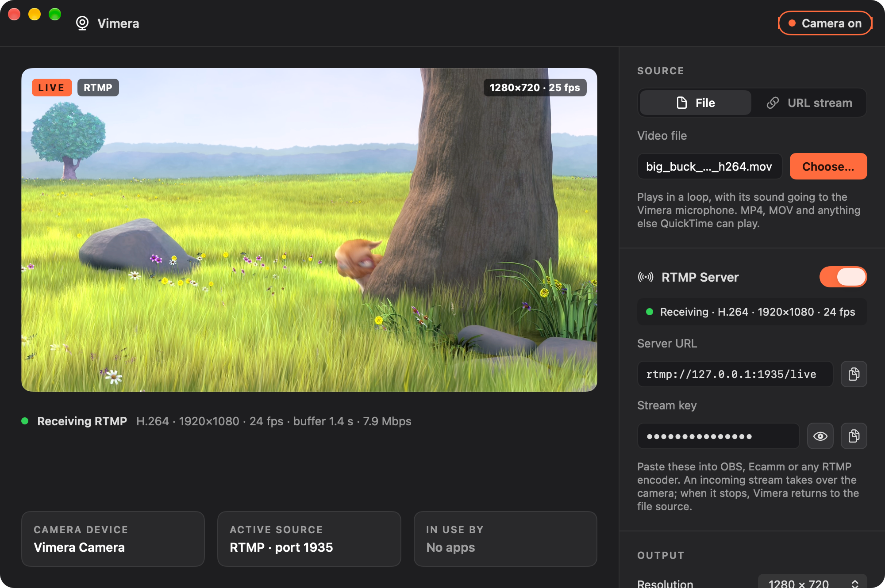The width and height of the screenshot is (885, 588).
Task: Click the file icon in the File tab
Action: [682, 103]
